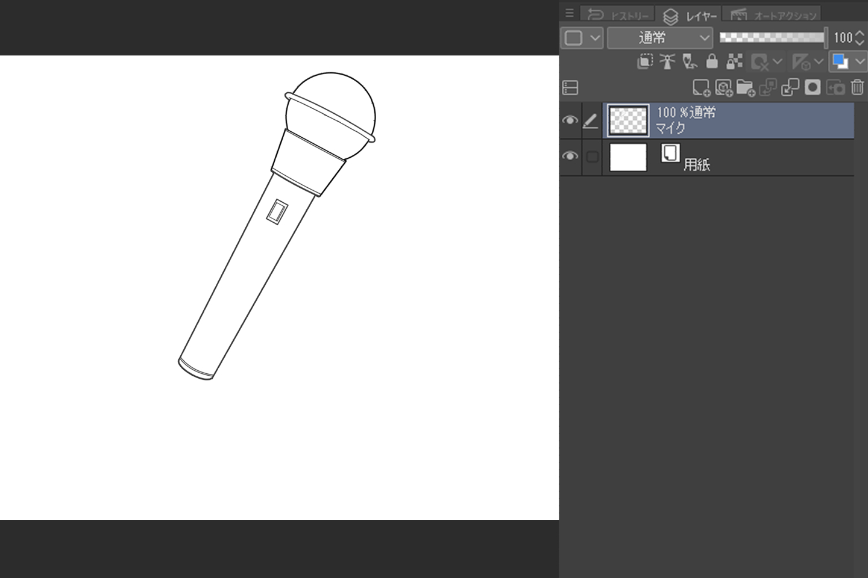Viewport: 868px width, 578px height.
Task: Create a new raster layer
Action: point(700,88)
